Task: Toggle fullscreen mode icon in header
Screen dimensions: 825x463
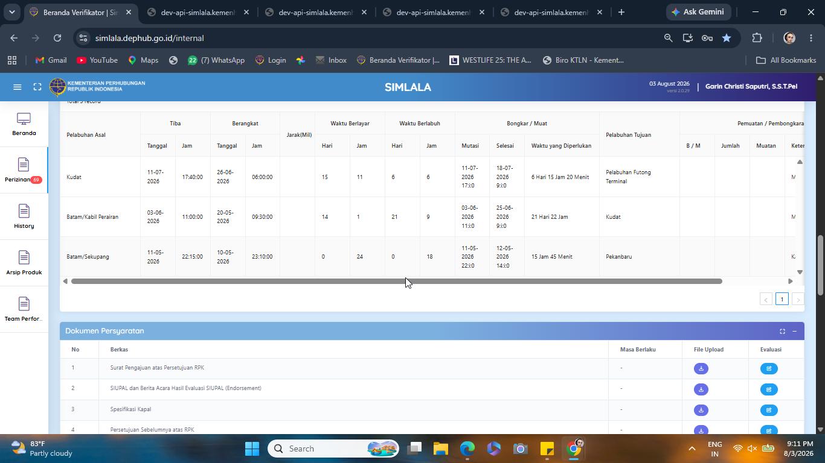Action: 37,87
